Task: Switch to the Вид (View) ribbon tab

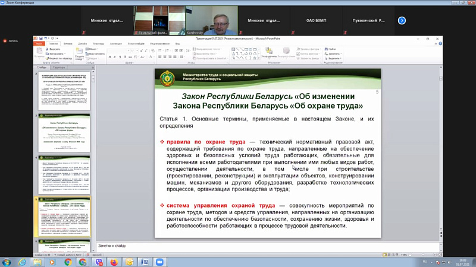Action: 177,43
